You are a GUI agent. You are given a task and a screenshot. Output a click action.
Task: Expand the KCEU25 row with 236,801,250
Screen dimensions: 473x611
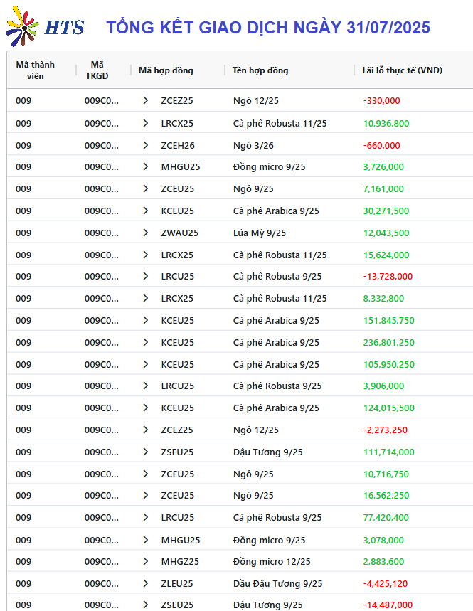click(145, 343)
